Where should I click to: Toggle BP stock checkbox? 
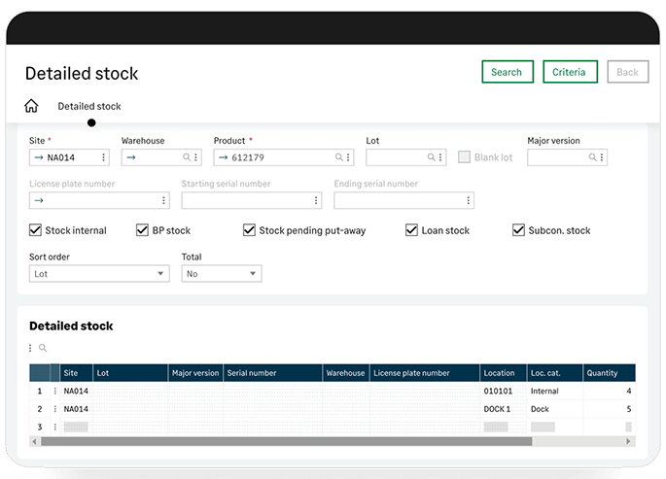coord(142,230)
